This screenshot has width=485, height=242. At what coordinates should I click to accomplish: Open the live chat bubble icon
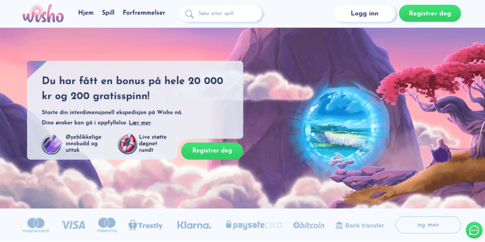click(474, 230)
